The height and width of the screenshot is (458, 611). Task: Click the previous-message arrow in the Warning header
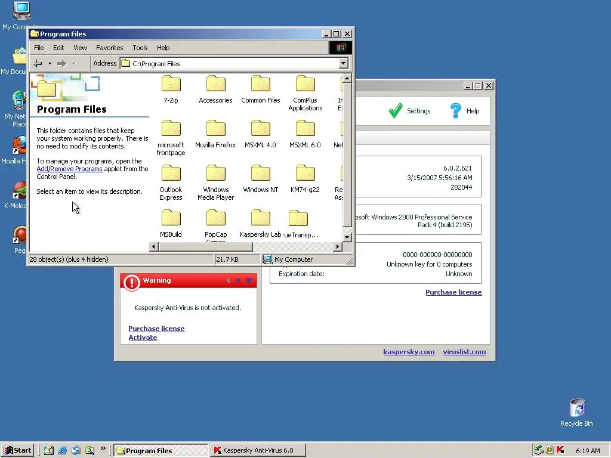click(x=229, y=280)
